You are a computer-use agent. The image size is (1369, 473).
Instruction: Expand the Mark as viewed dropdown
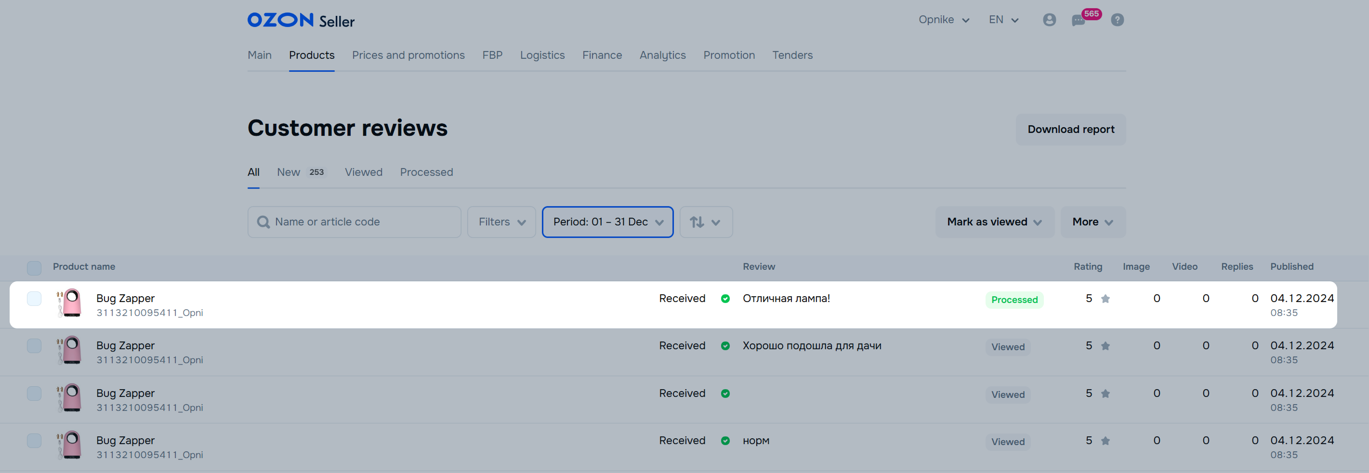tap(994, 222)
